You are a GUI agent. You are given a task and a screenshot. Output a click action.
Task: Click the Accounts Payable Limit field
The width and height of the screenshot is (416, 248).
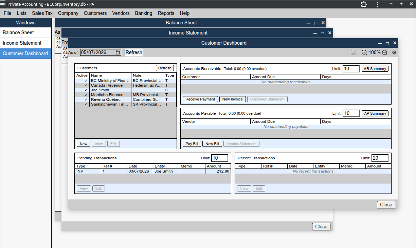pyautogui.click(x=351, y=113)
